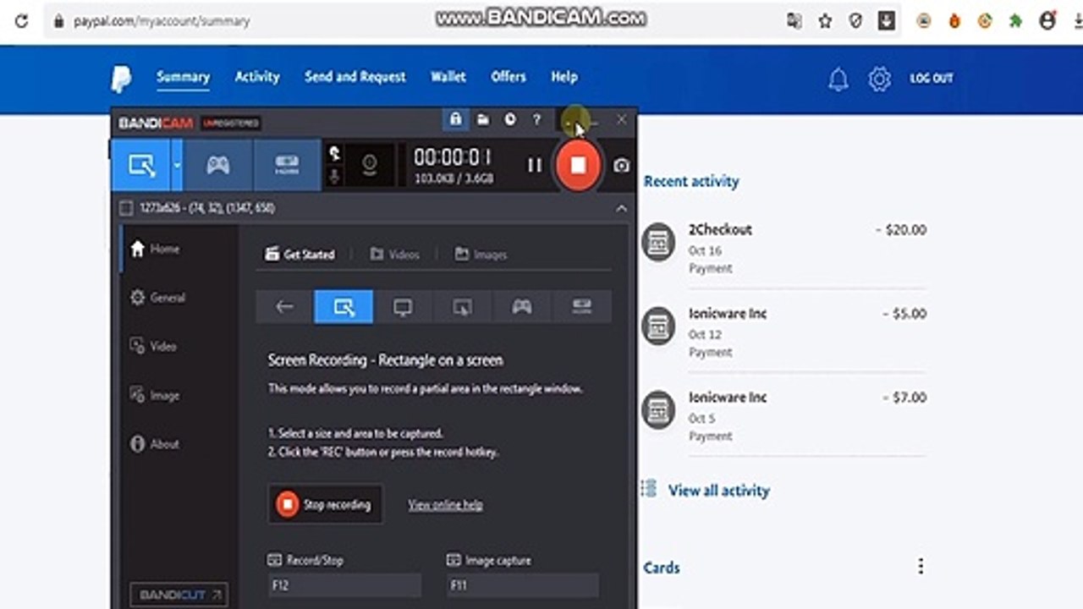Switch to the Get Started tab
Screen dimensions: 1083x609
pos(300,254)
